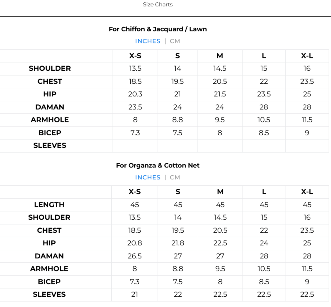Select the 21.8 hip measurement cell

pyautogui.click(x=178, y=243)
